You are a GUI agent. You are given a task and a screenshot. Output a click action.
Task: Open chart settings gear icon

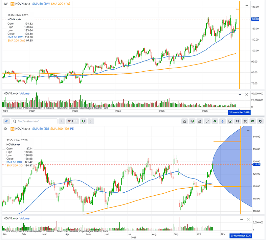260,121
